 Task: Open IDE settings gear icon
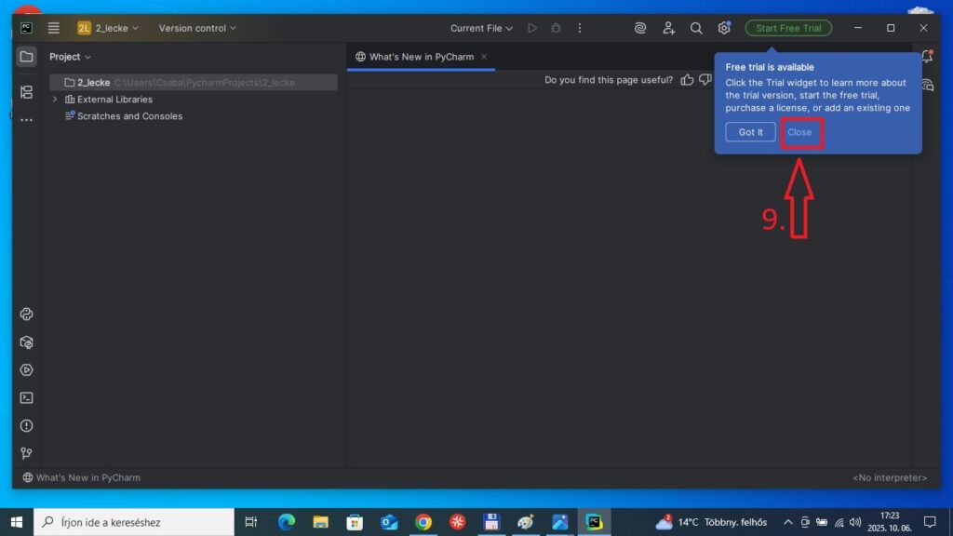724,28
